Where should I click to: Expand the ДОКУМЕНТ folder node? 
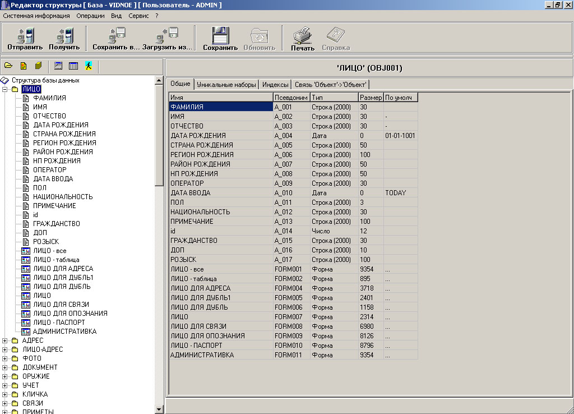pos(6,367)
